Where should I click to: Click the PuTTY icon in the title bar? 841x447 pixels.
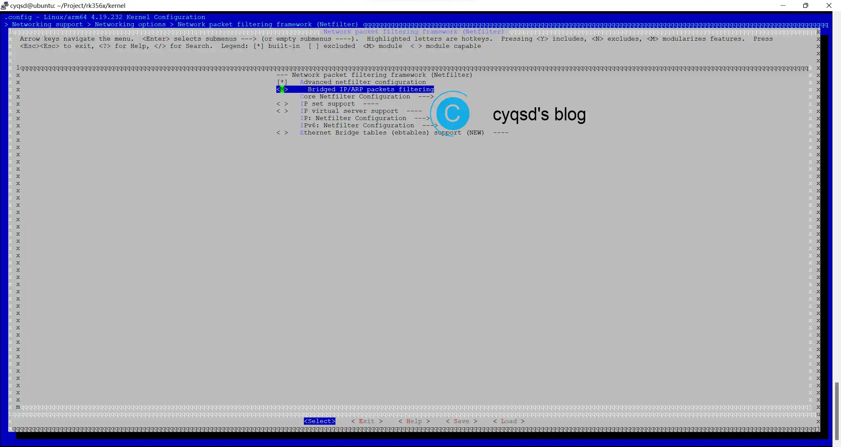[x=4, y=6]
